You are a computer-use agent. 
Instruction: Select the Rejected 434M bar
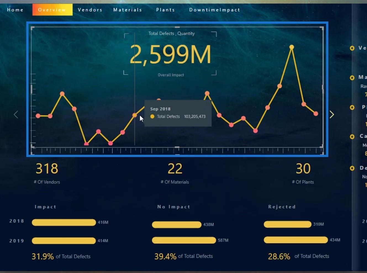pyautogui.click(x=296, y=240)
